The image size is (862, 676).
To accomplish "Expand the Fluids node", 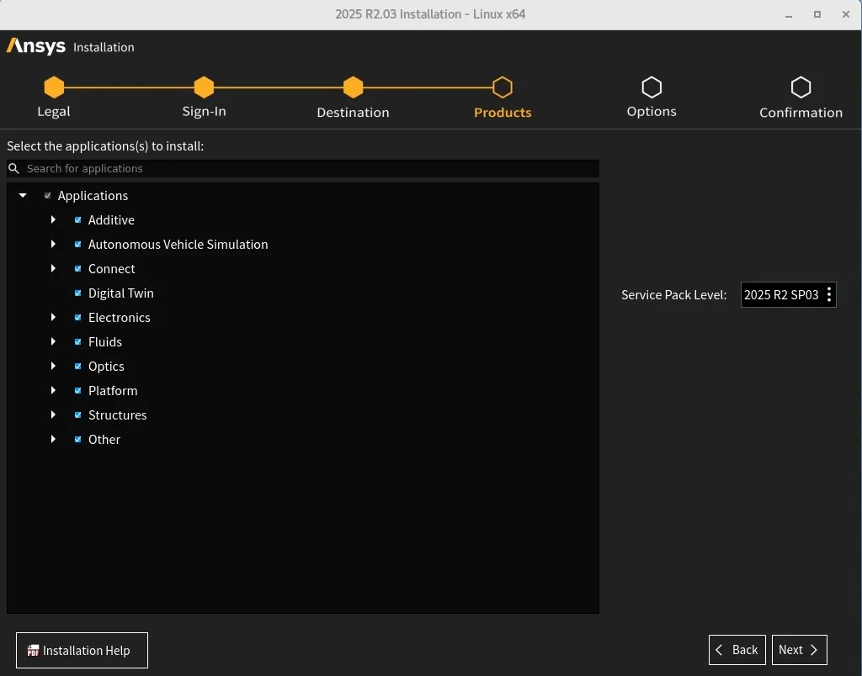I will tap(53, 341).
